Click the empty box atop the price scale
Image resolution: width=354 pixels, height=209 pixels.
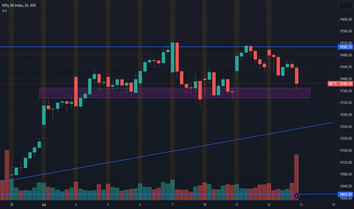pyautogui.click(x=346, y=5)
